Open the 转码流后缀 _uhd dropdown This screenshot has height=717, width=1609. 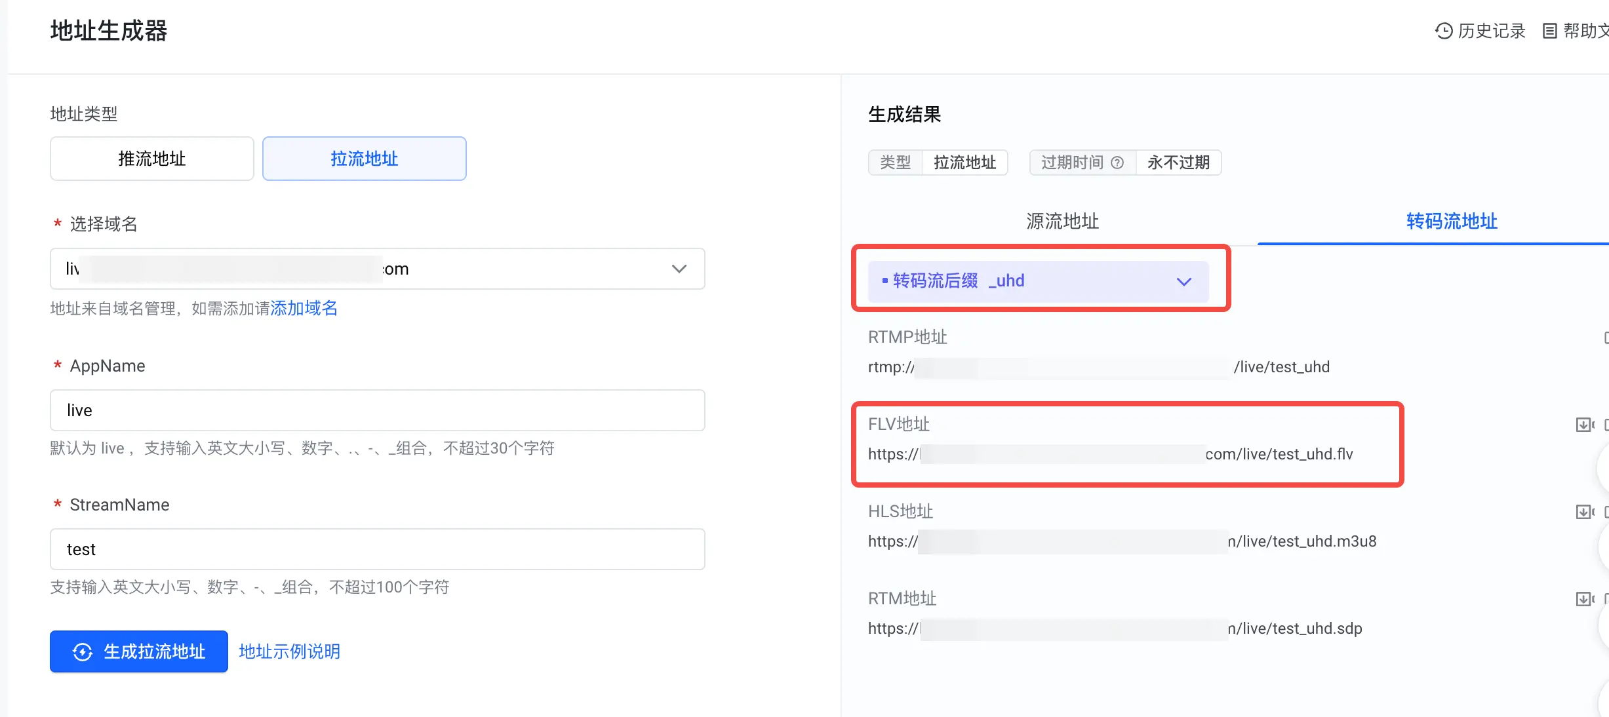point(1039,281)
